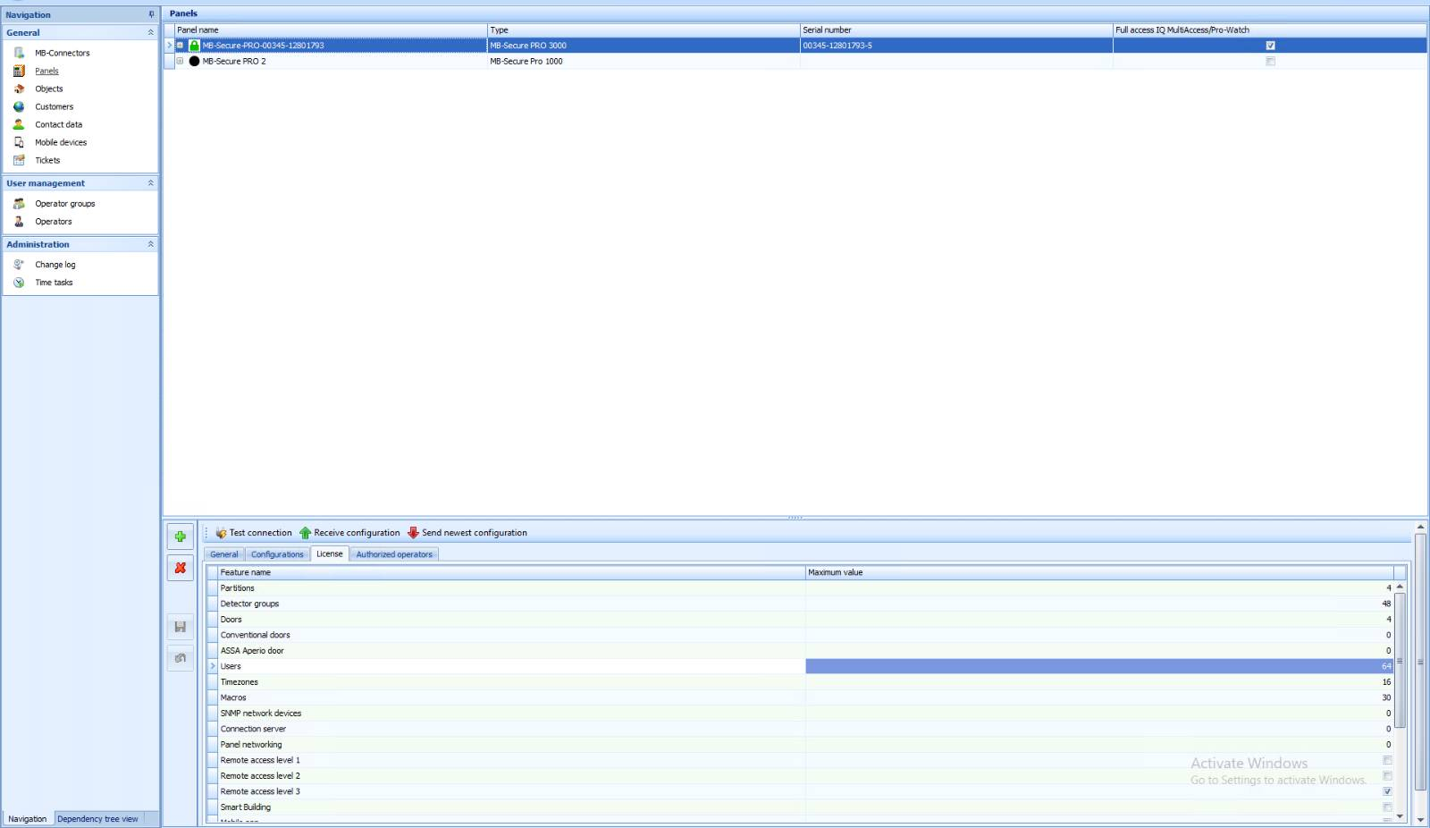Viewport: 1430px width, 828px height.
Task: Open the Objects navigation item
Action: pyautogui.click(x=48, y=89)
